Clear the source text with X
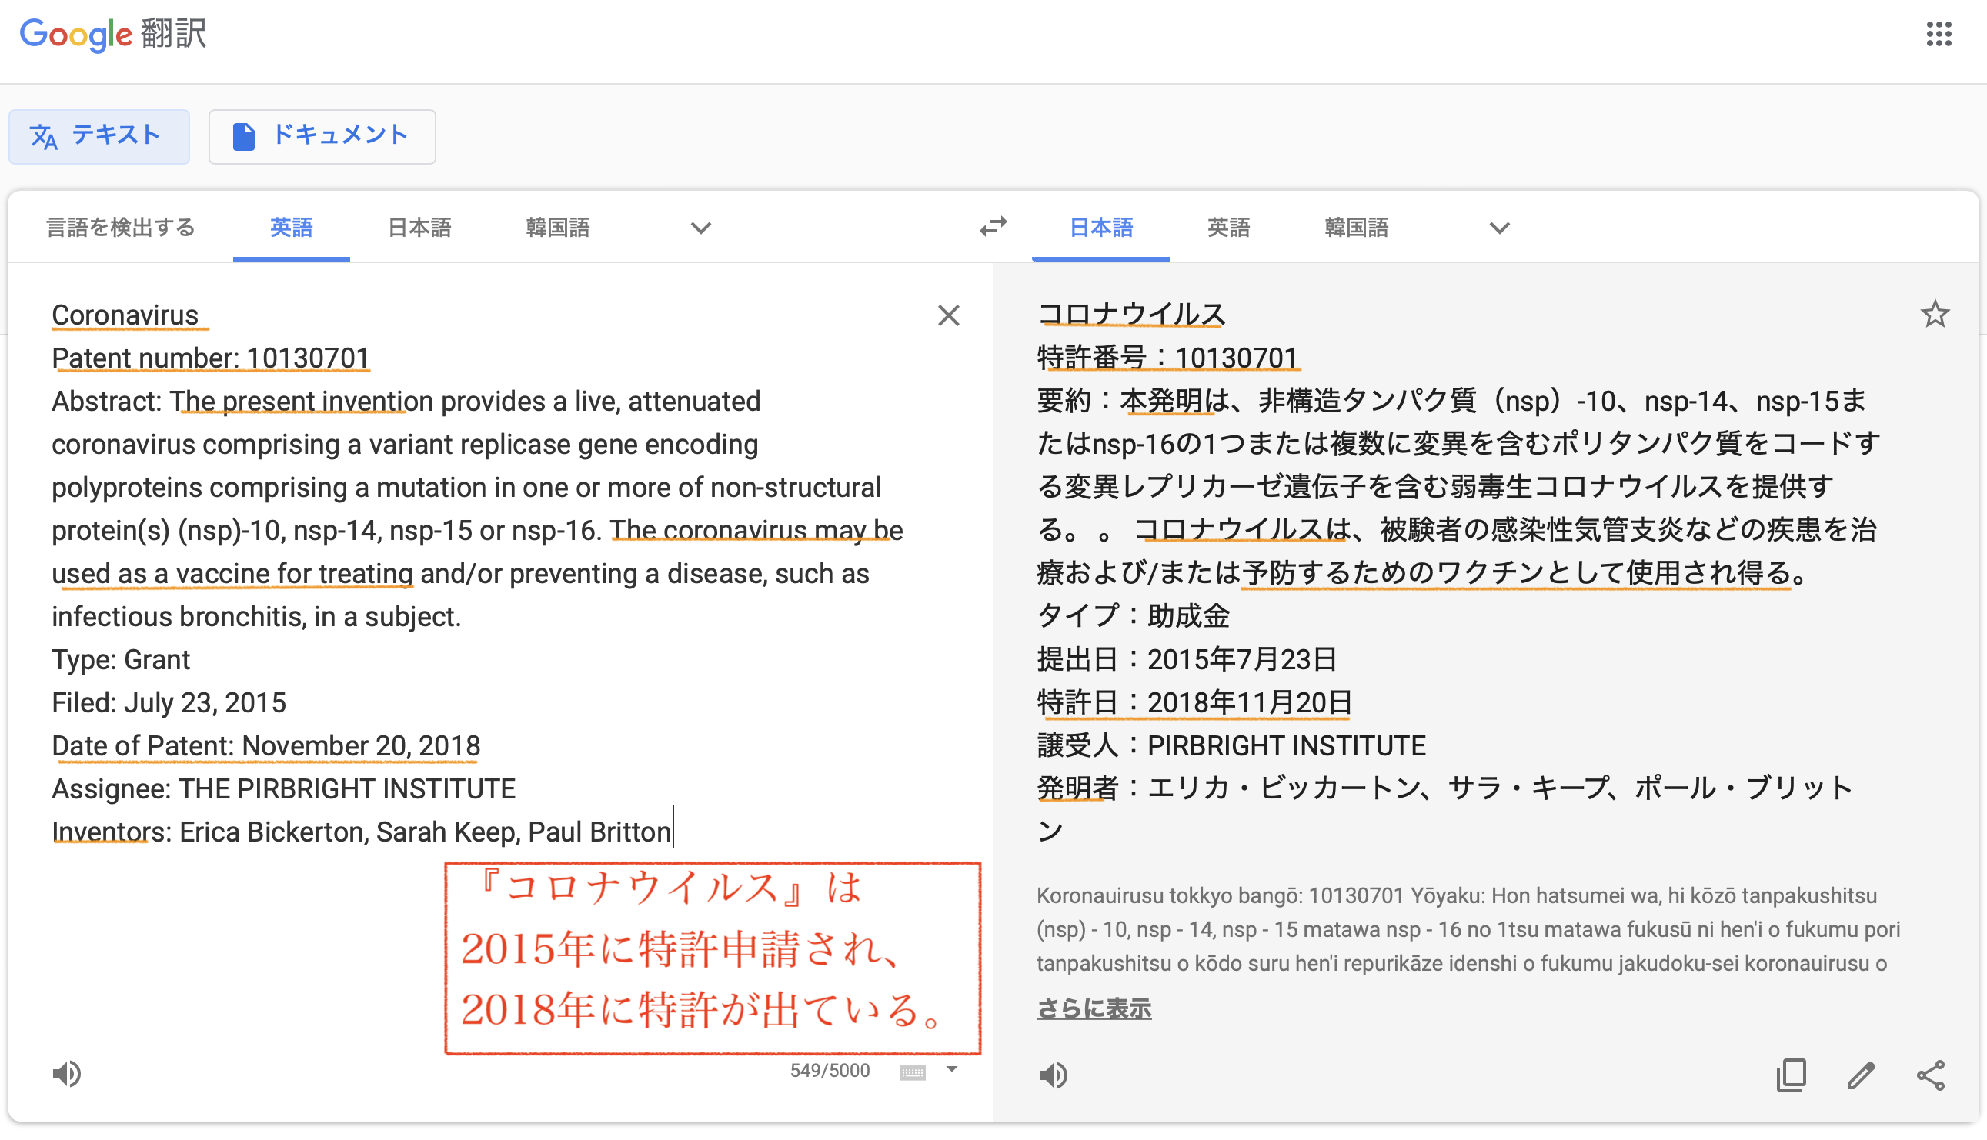1987x1140 pixels. pos(948,315)
